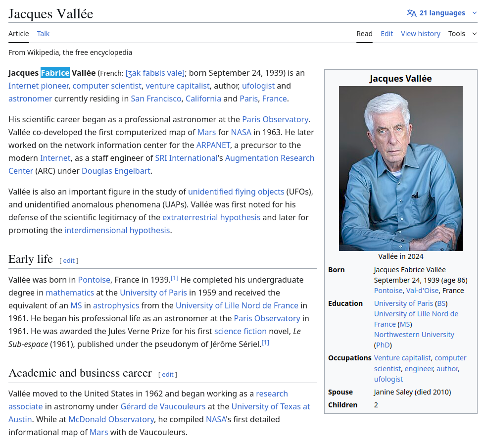Open University of Lille Nord de France in Early life

pyautogui.click(x=237, y=306)
